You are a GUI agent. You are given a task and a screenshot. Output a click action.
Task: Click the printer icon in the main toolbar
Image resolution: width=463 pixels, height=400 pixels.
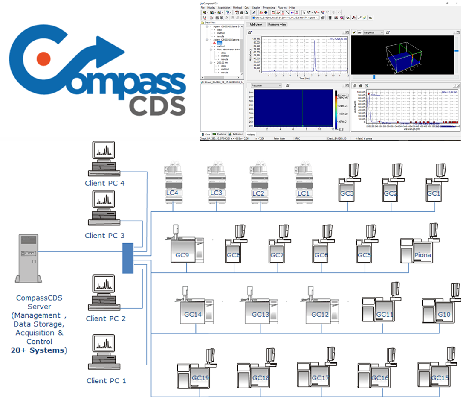[x=241, y=12]
